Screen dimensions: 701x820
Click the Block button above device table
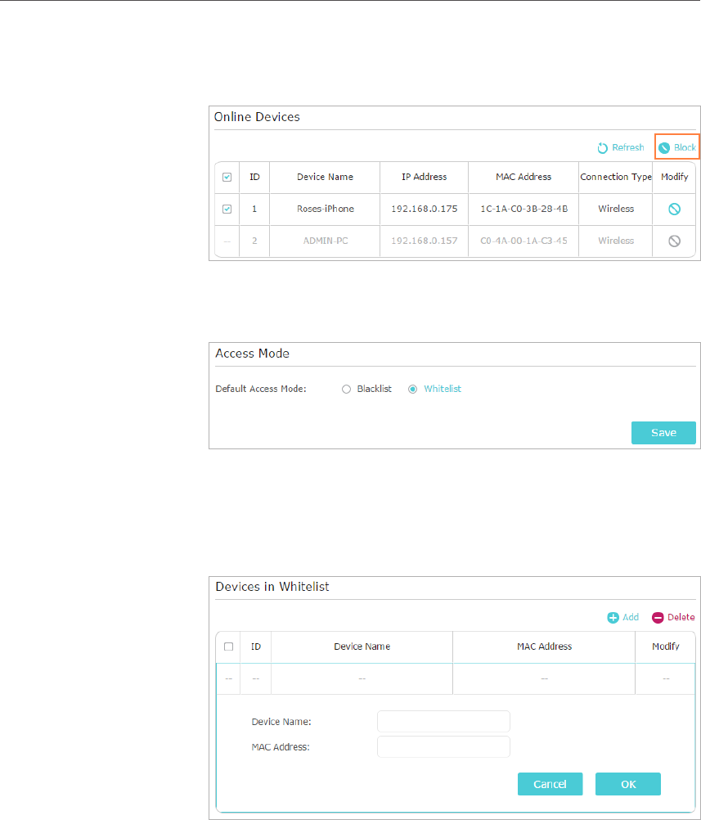point(677,148)
